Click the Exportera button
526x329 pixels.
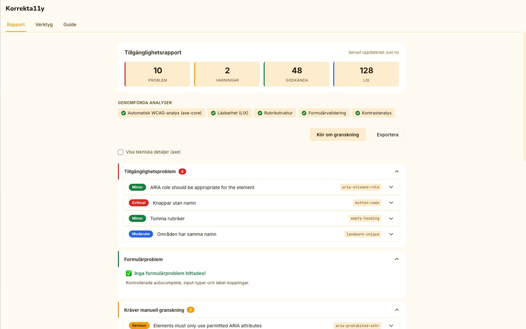tap(387, 134)
